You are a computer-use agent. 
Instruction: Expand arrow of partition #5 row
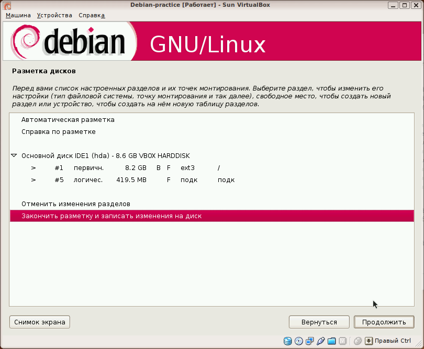click(34, 180)
